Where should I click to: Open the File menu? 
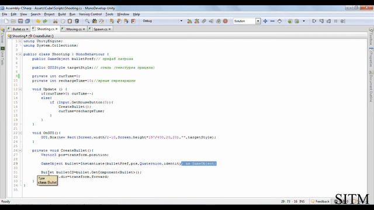tap(5, 14)
